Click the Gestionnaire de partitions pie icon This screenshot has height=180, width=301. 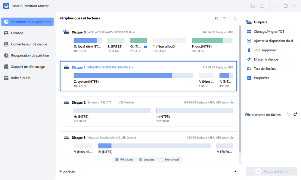[6, 22]
